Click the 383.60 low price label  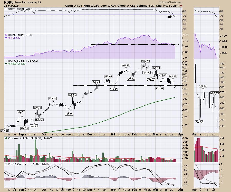point(131,79)
